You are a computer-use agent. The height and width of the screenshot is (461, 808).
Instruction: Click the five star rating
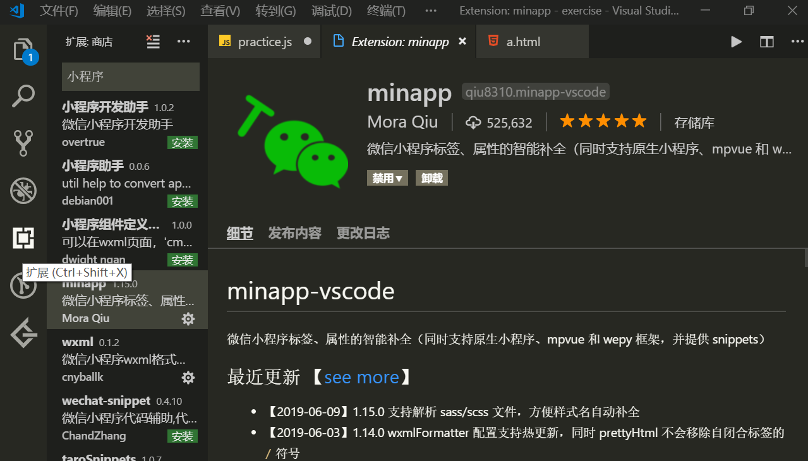point(603,121)
